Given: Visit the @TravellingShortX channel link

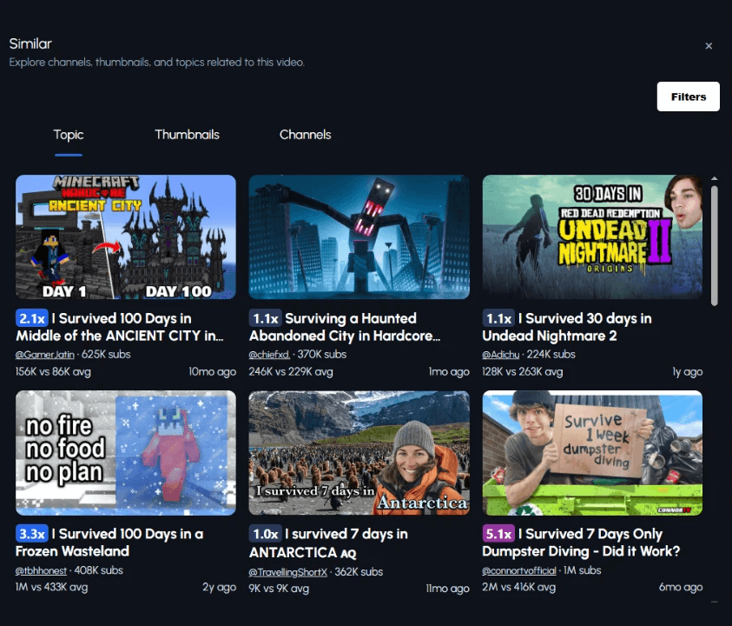Looking at the screenshot, I should click(x=288, y=572).
